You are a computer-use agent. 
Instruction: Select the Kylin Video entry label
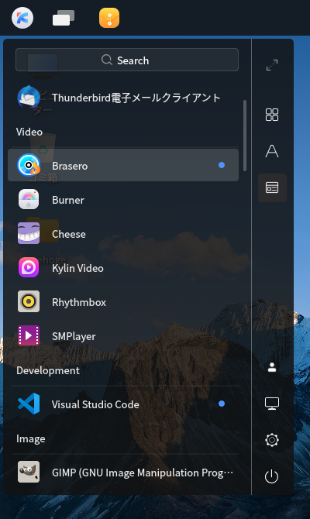tap(77, 268)
